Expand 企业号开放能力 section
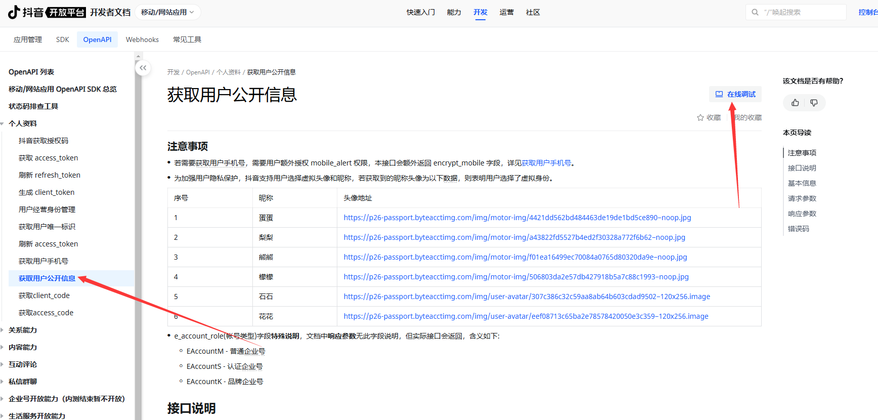The width and height of the screenshot is (878, 420). (3, 399)
